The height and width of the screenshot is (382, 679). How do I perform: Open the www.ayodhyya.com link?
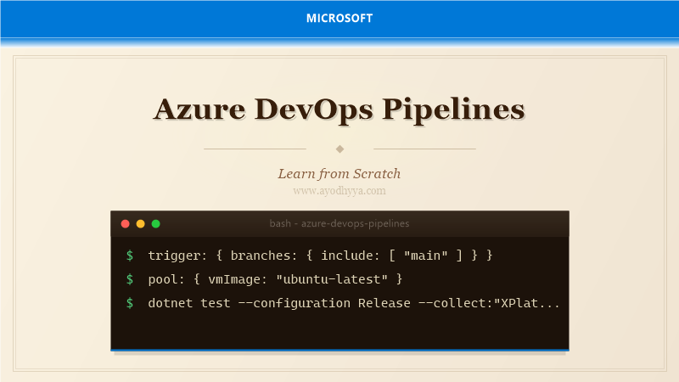(339, 191)
